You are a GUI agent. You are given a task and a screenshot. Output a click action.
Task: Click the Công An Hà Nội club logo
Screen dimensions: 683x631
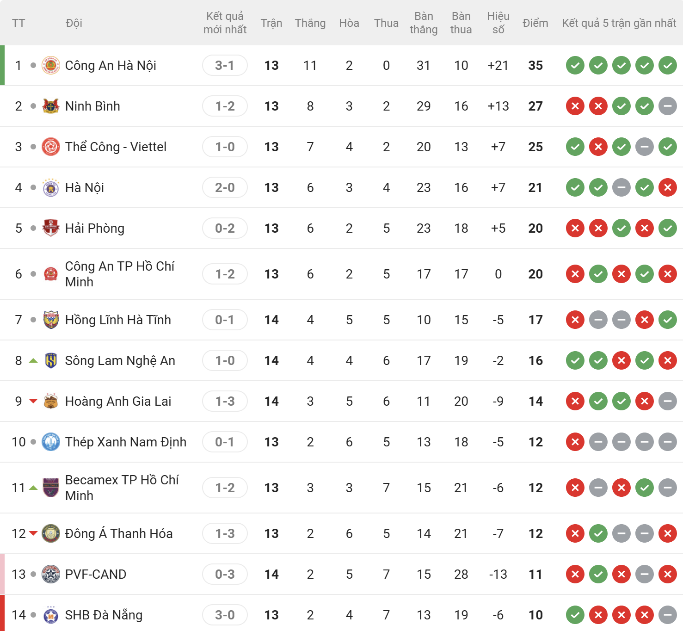point(51,66)
